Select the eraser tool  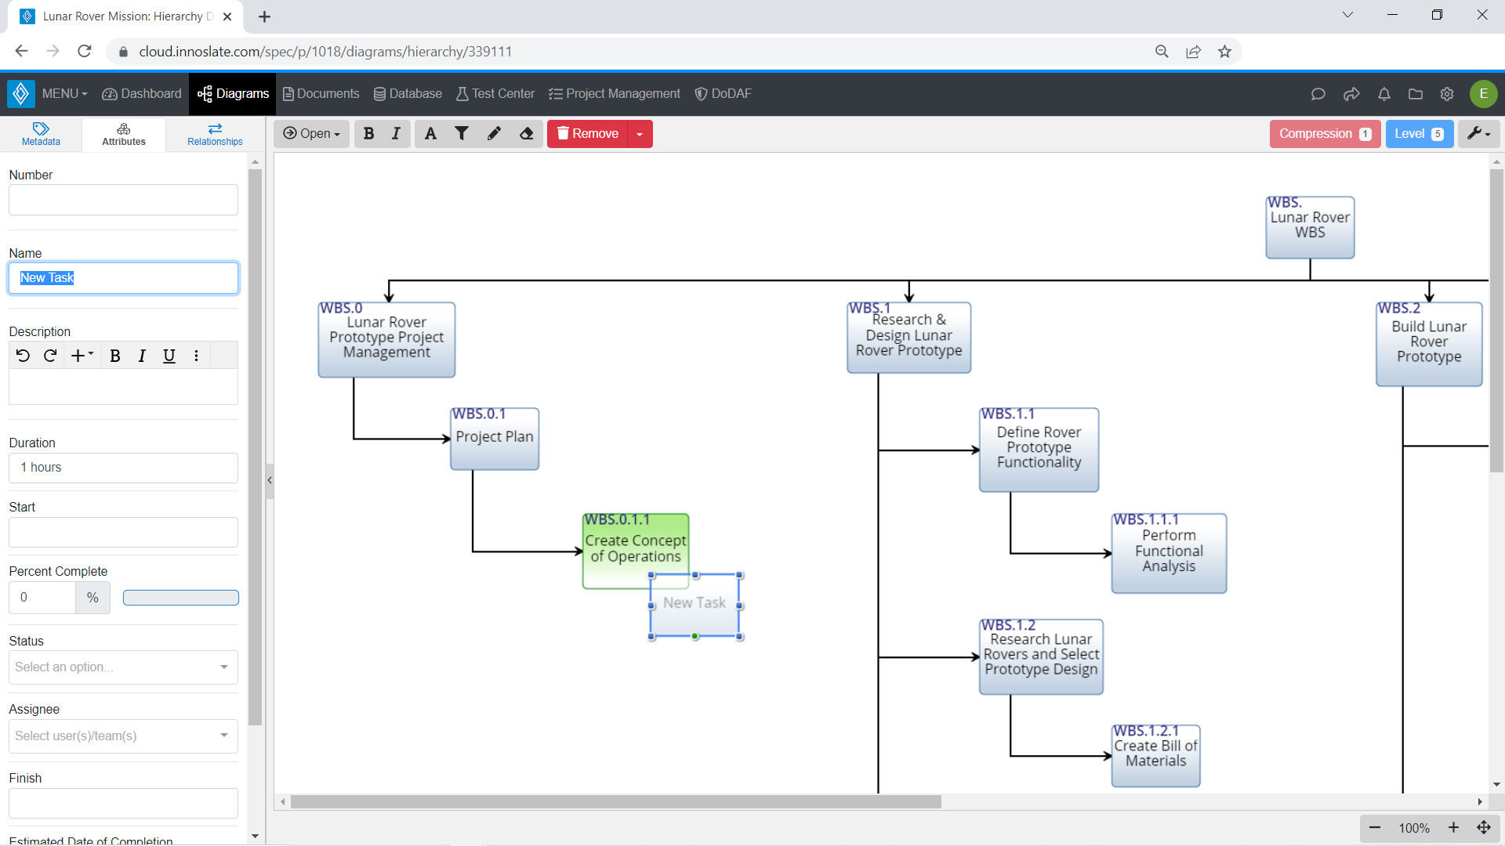[527, 134]
